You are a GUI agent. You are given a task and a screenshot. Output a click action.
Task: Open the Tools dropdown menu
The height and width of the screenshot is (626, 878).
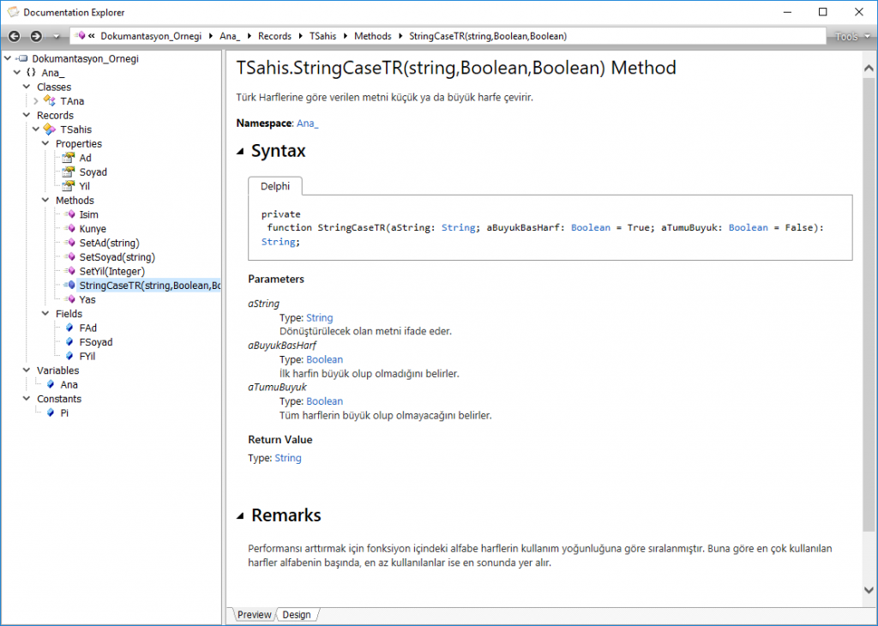click(x=851, y=37)
